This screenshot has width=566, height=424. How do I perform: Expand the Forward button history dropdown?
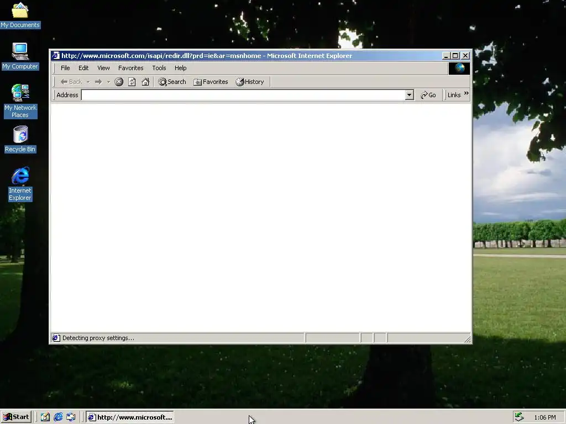(108, 82)
